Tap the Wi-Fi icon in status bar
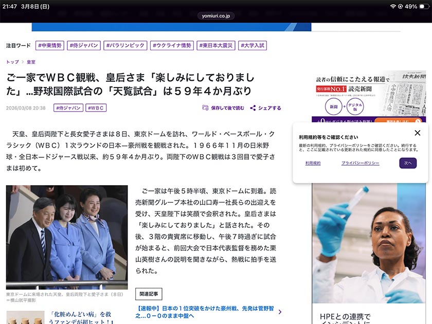Screen dimensions: 432x324 click(393, 6)
